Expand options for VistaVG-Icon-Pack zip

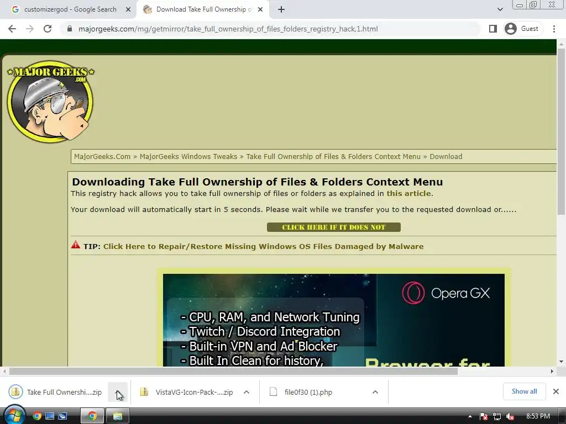(247, 392)
